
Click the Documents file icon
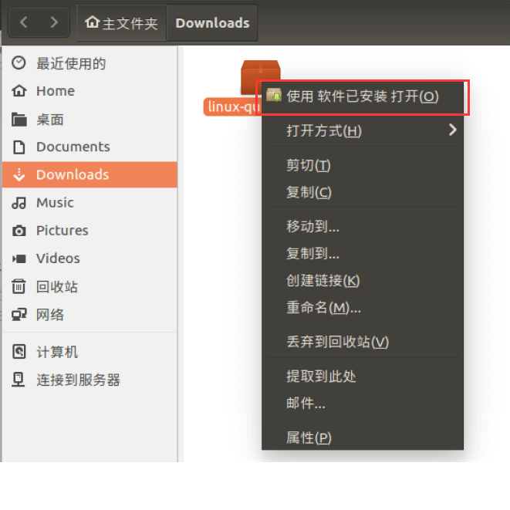tap(19, 147)
